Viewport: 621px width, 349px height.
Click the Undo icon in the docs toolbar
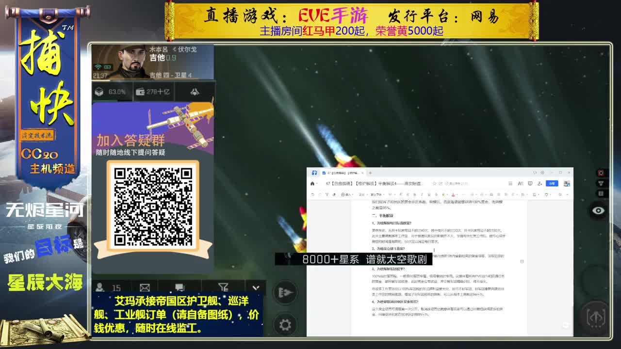coord(312,194)
